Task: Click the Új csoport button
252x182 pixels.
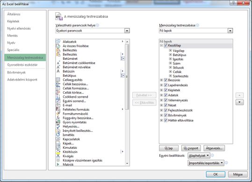Action: [x=191, y=148]
